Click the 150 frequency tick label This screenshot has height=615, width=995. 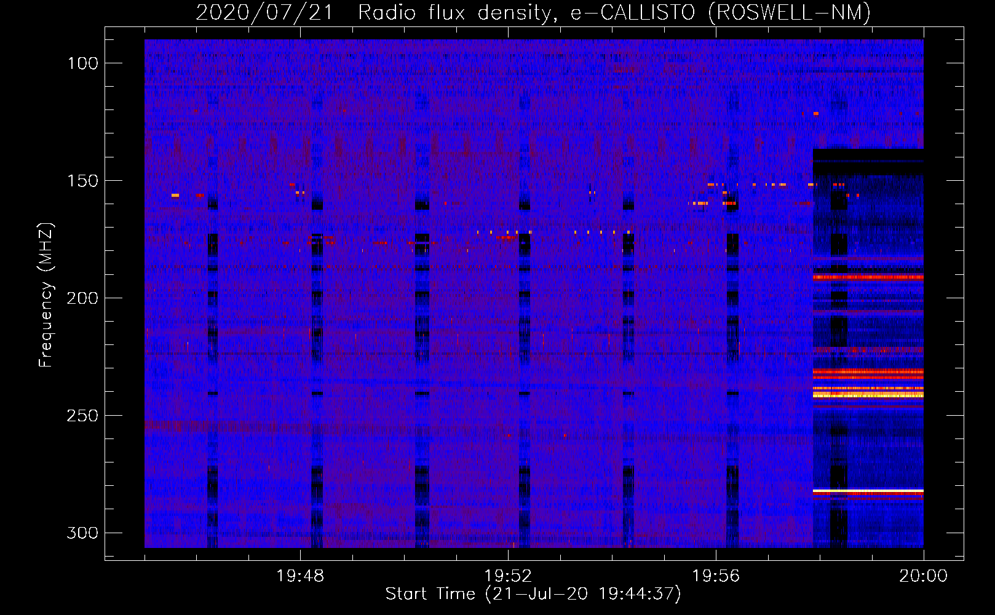(x=83, y=181)
